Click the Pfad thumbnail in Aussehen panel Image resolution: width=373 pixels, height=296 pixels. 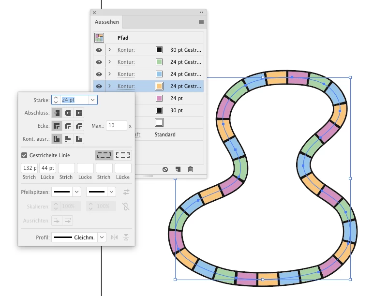tap(99, 38)
